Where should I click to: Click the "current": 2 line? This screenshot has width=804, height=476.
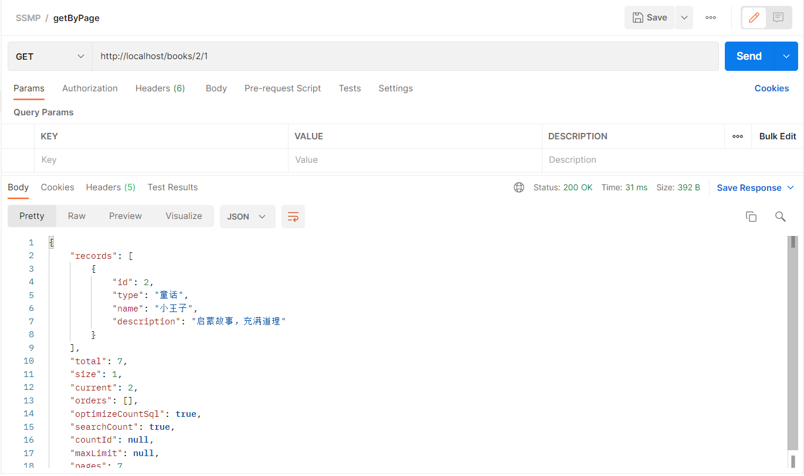tap(104, 388)
